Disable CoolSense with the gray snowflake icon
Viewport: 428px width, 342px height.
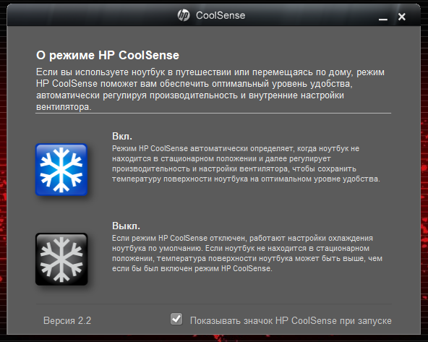[61, 259]
